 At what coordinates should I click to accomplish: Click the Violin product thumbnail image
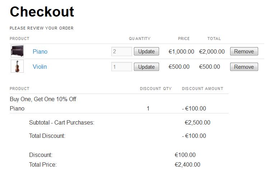point(17,66)
